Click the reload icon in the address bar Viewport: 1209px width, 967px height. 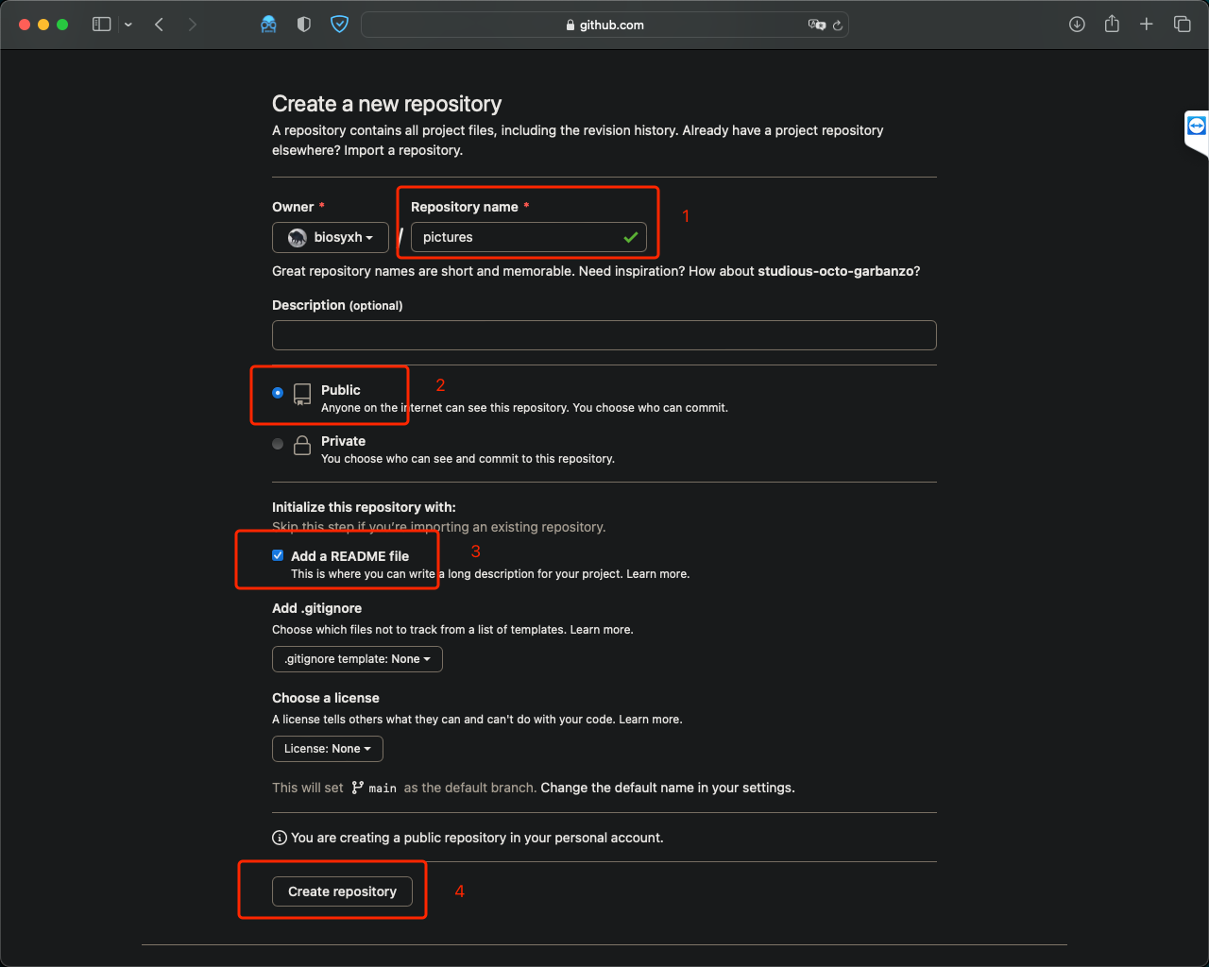point(839,25)
